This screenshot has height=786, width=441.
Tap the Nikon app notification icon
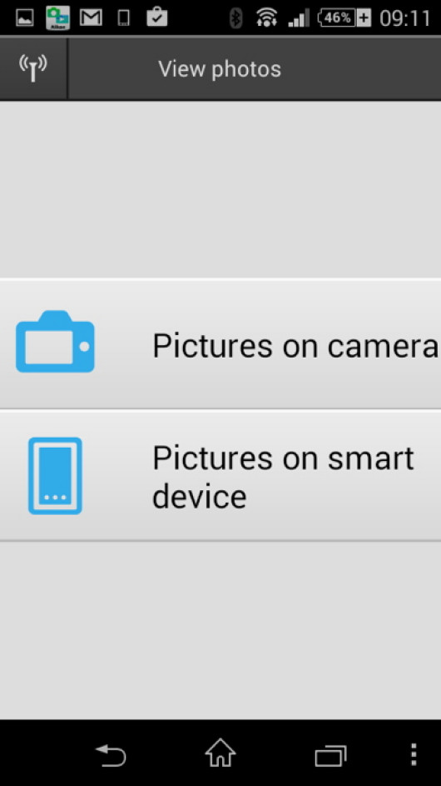pyautogui.click(x=58, y=18)
